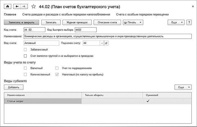Clear the parent account field with the X
Screen dimensions: 197x127
coord(102,43)
